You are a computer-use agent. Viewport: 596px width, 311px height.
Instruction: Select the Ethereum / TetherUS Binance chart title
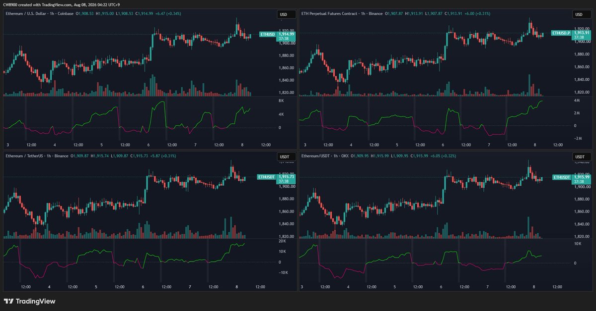pyautogui.click(x=37, y=155)
